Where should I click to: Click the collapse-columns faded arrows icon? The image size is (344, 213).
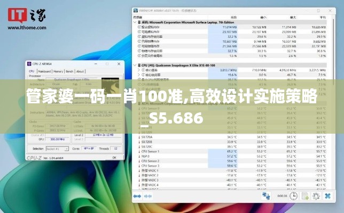coord(148,196)
